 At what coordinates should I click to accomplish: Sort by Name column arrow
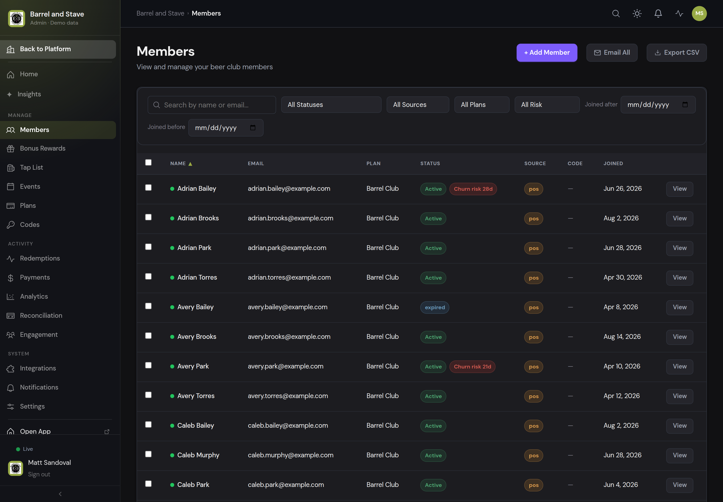point(190,164)
